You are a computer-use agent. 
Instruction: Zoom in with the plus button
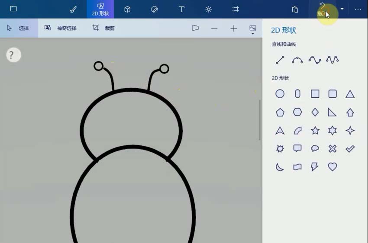point(233,29)
